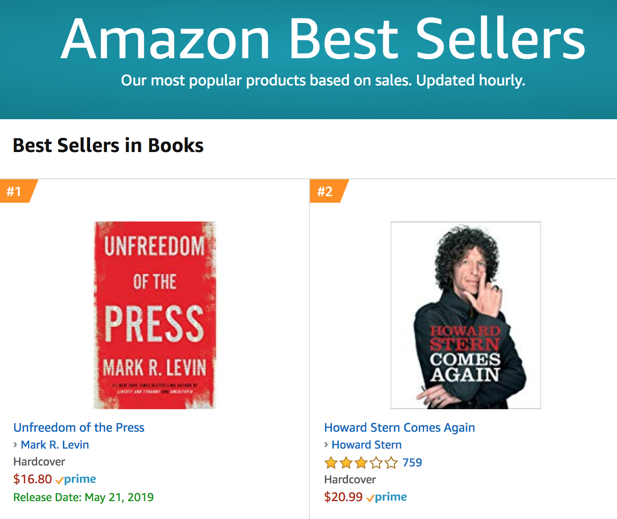Open the Unfreedom of the Press title link
Viewport: 617px width, 519px height.
[x=79, y=427]
